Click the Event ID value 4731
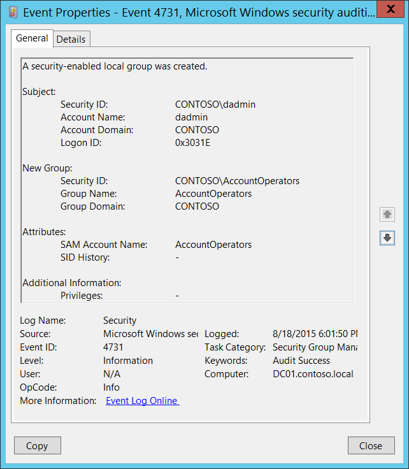Screen dimensions: 409x469 [113, 347]
